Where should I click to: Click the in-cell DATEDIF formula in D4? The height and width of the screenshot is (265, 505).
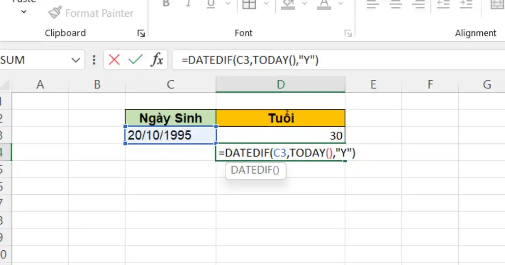(287, 153)
